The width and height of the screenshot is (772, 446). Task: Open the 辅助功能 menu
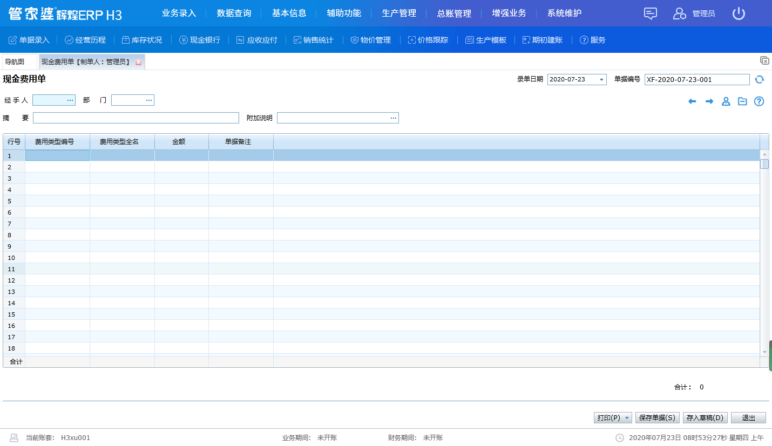tap(344, 13)
